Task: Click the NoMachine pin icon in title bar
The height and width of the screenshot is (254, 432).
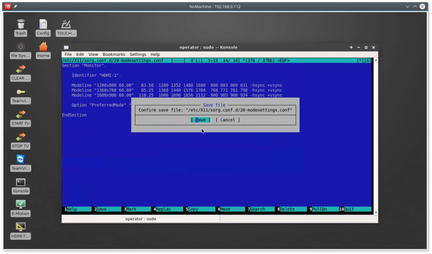Action: [x=15, y=7]
